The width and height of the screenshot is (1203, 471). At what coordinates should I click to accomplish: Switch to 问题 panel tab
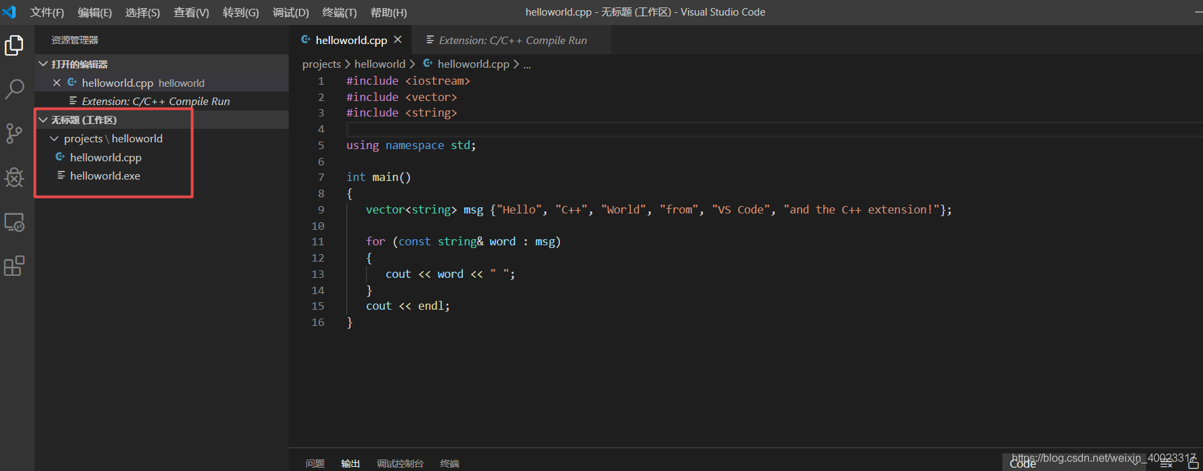315,464
